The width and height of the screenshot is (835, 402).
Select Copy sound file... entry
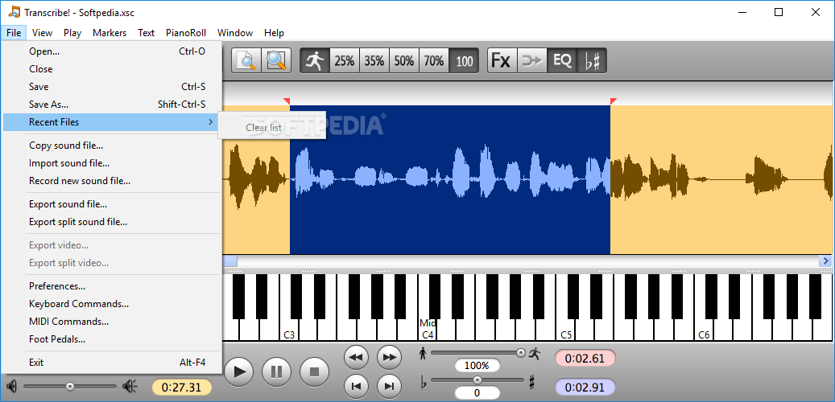pos(111,146)
